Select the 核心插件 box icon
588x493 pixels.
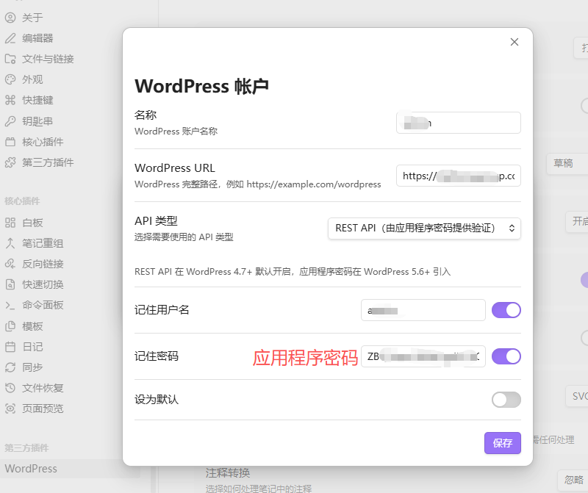[x=10, y=142]
